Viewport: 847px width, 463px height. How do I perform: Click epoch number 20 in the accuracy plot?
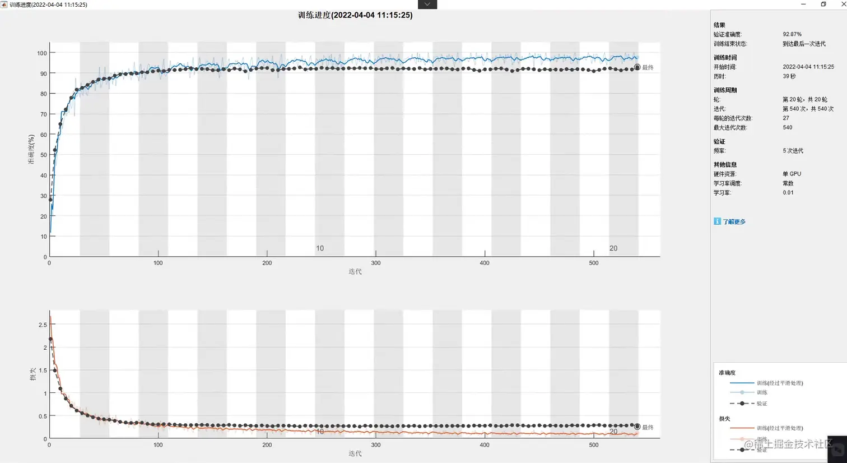point(613,248)
